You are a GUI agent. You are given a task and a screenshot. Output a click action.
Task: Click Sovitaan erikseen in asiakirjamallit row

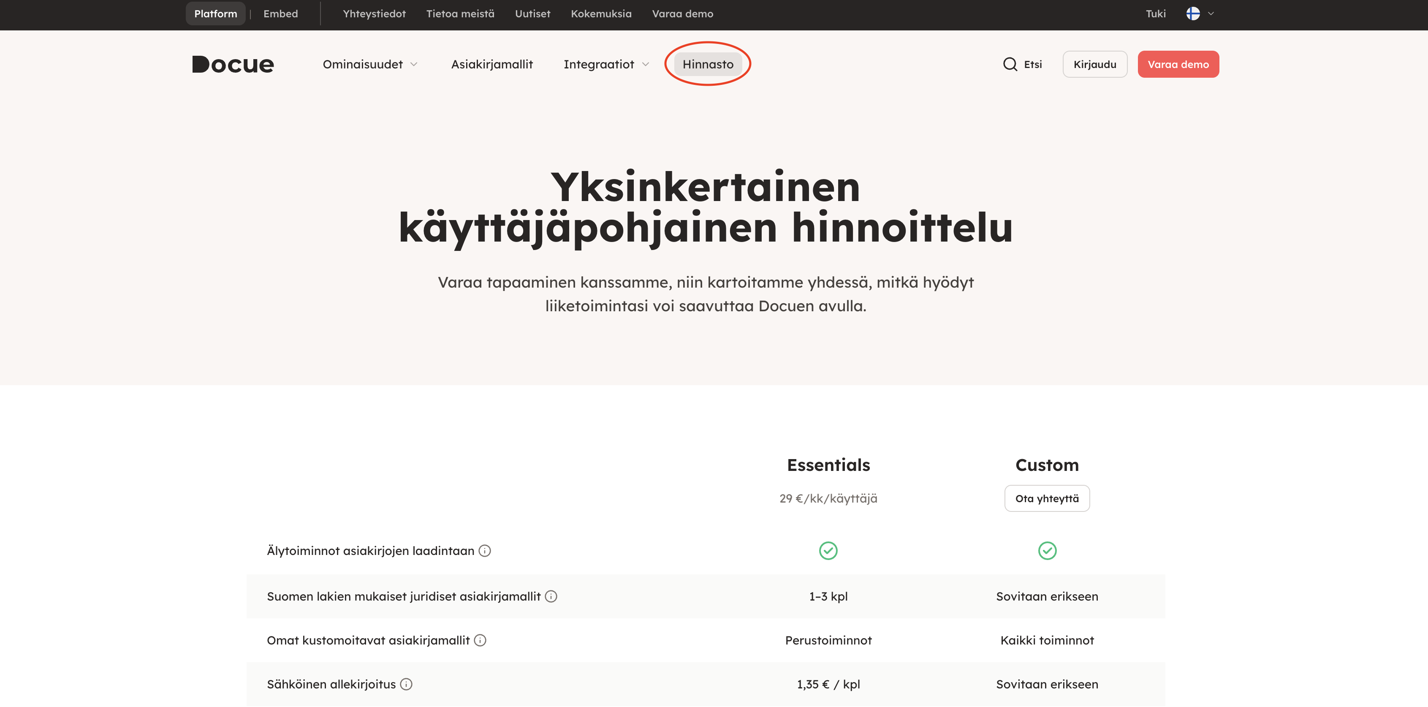[1047, 596]
